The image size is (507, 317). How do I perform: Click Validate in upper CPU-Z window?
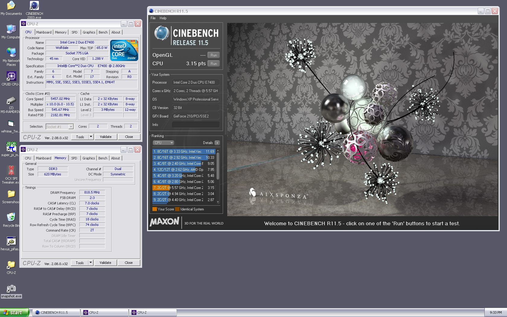point(106,137)
